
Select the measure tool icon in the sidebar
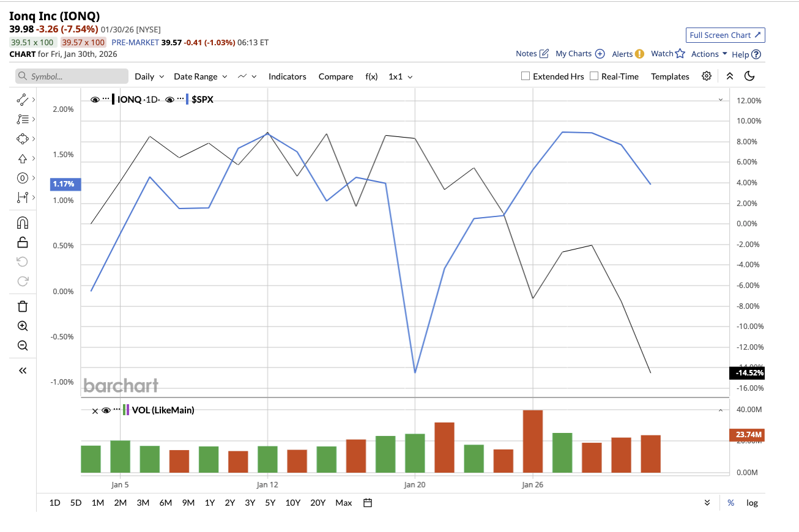(23, 197)
